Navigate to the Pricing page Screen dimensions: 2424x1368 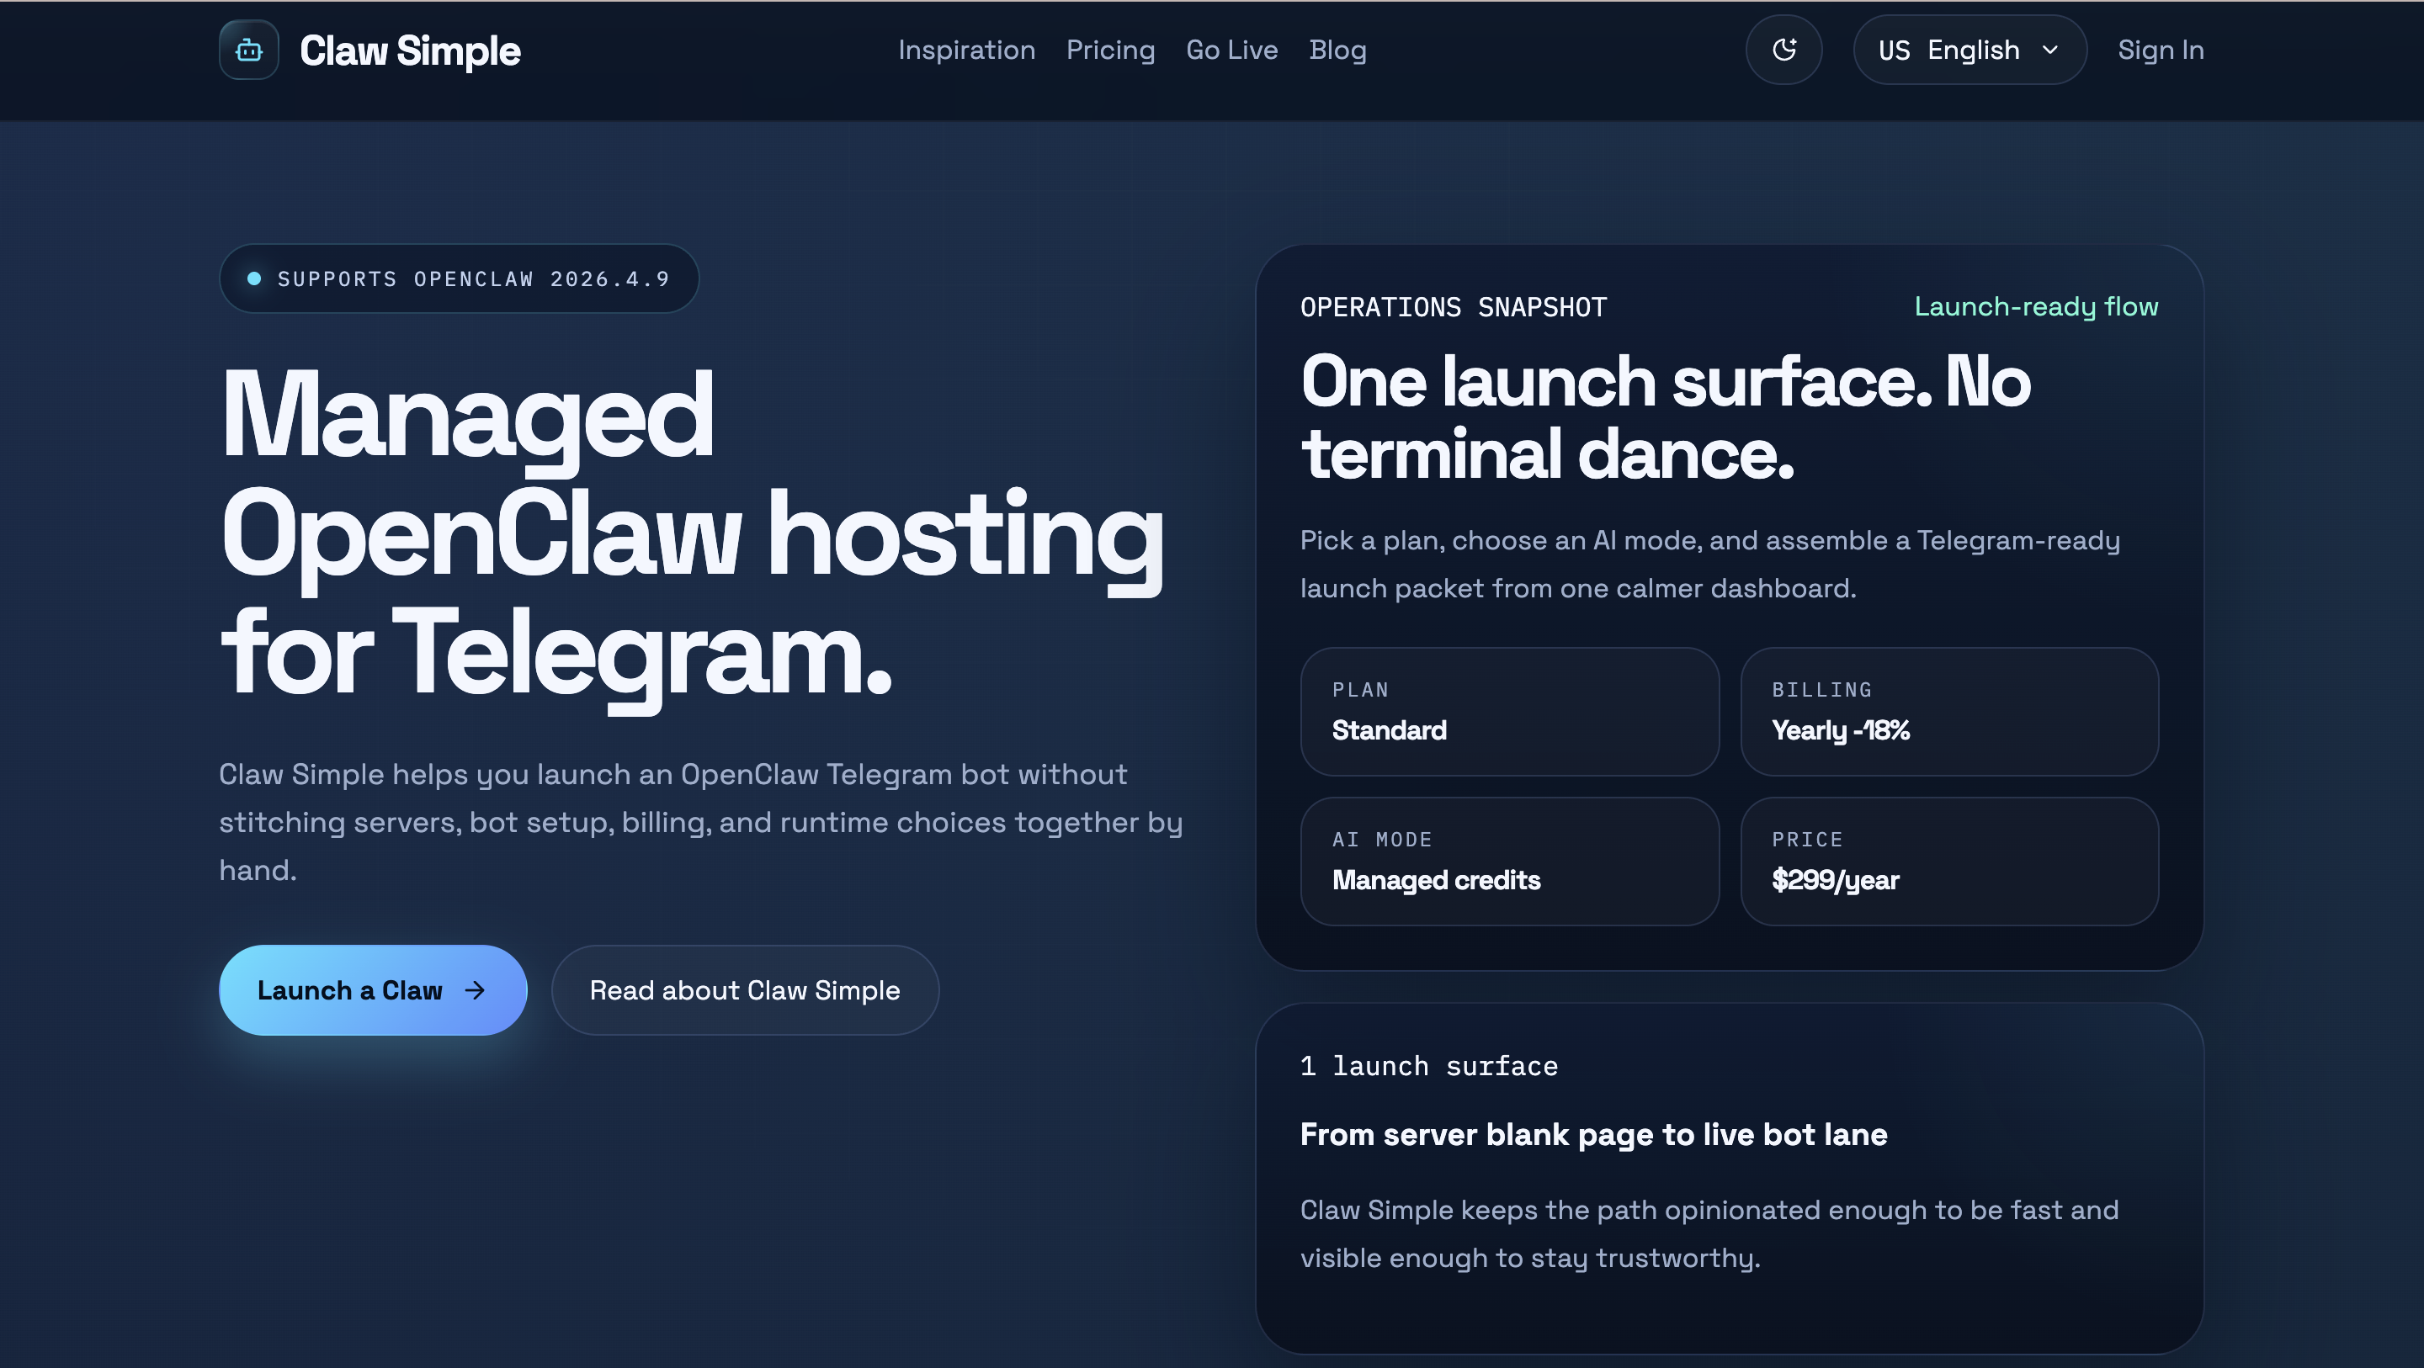click(x=1110, y=50)
